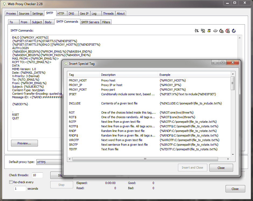253x201 pixels.
Task: Click the main window Close button
Action: (235, 189)
